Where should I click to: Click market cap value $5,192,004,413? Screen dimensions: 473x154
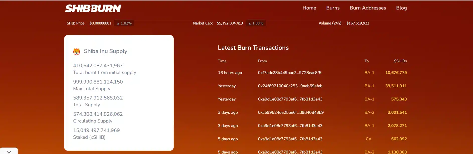[x=230, y=23]
